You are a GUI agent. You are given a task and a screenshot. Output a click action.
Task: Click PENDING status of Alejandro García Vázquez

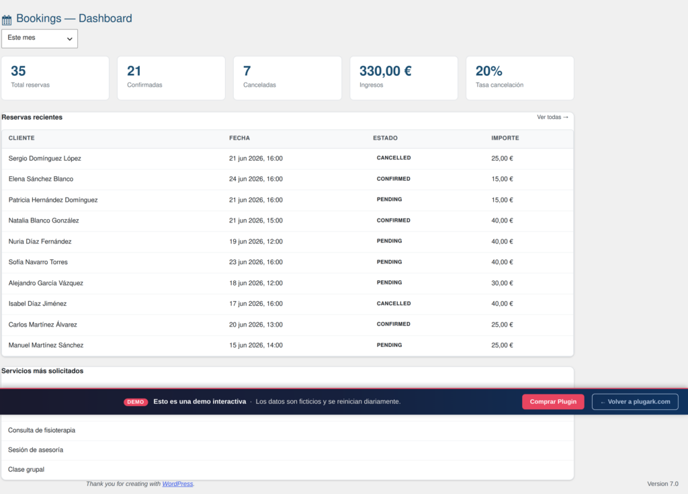pos(389,283)
